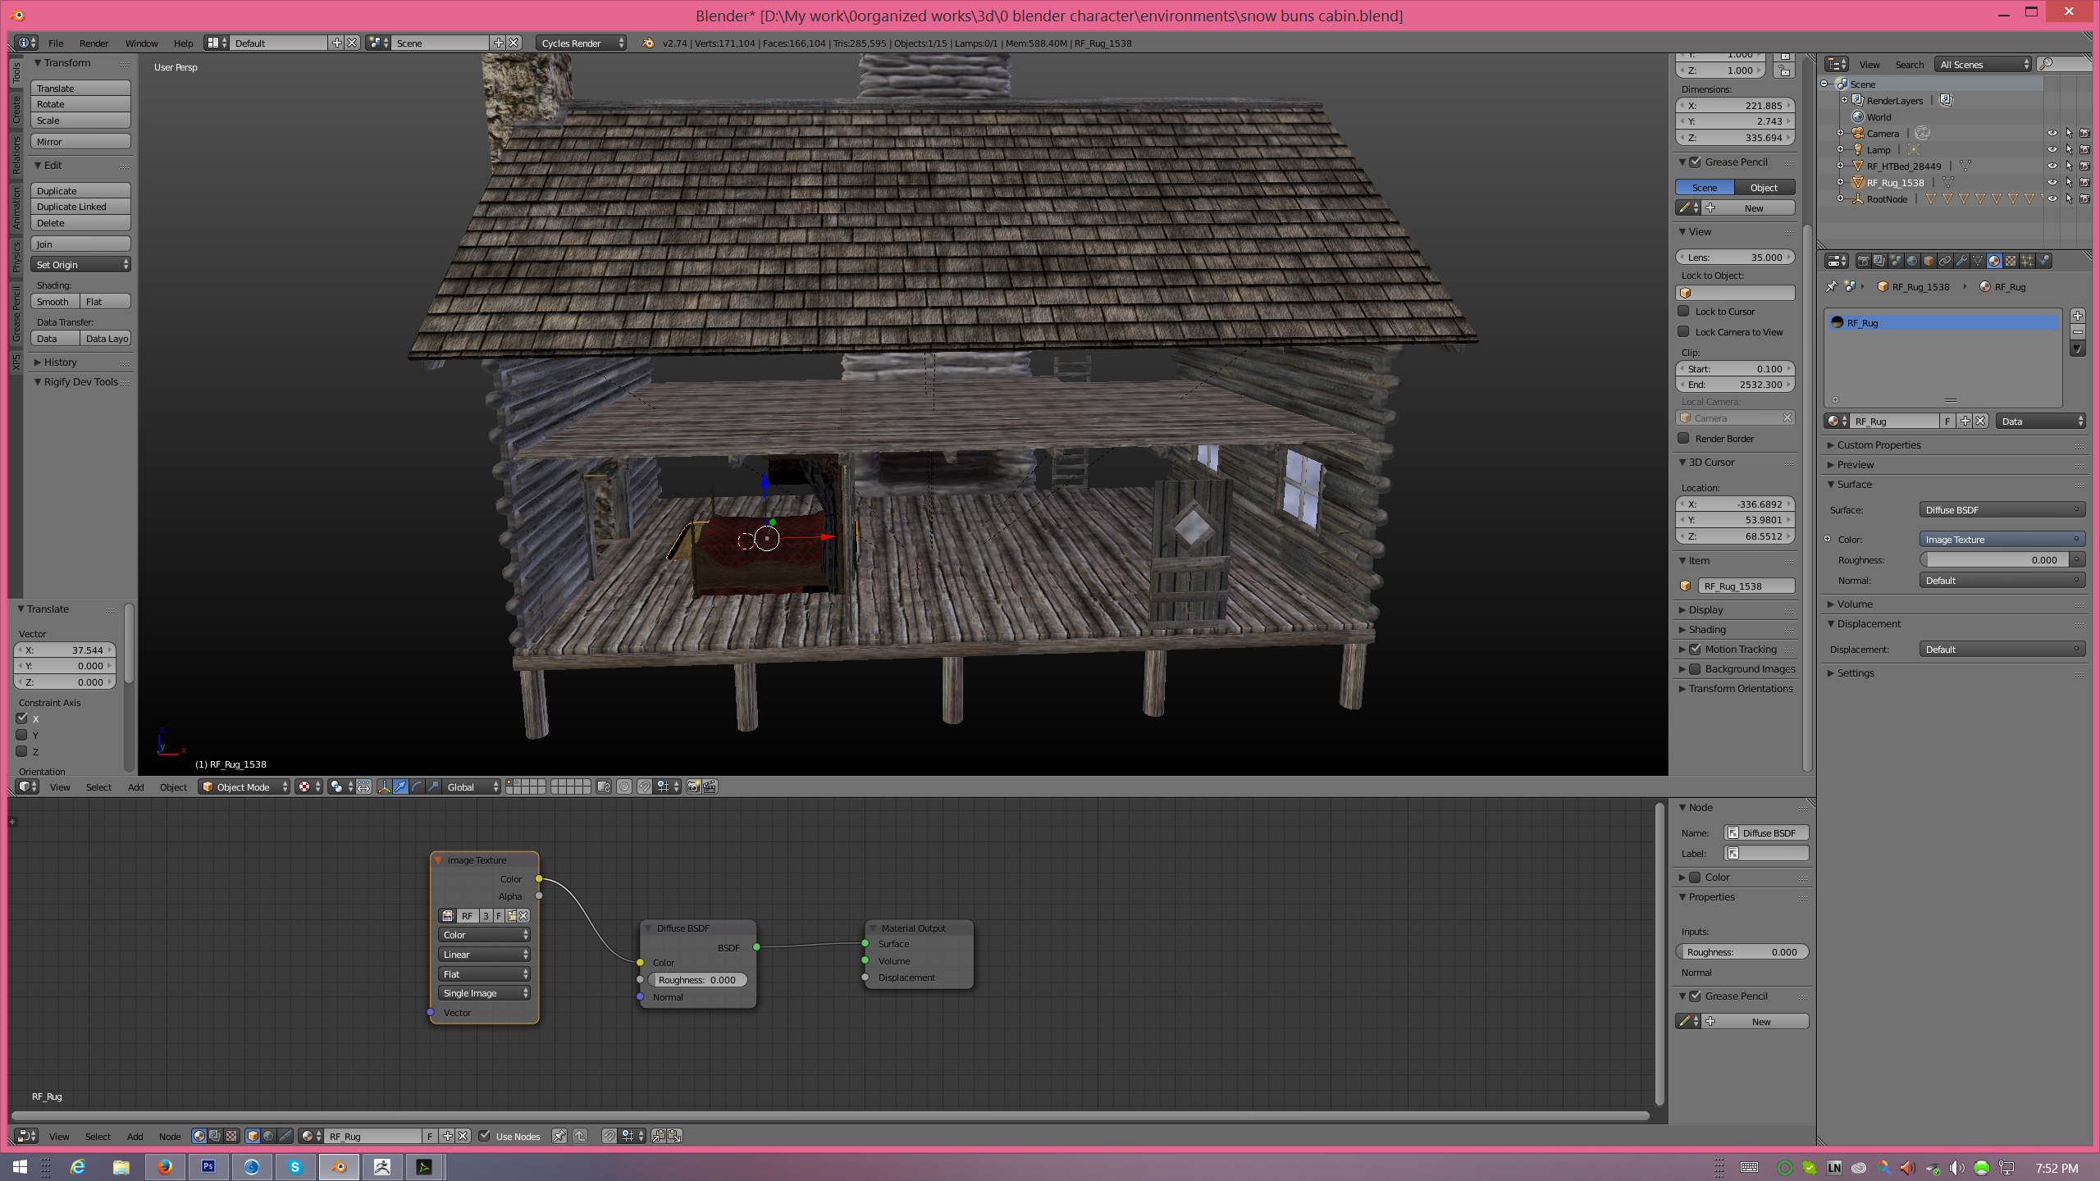Open the Object Mode dropdown
This screenshot has height=1181, width=2100.
(x=244, y=787)
